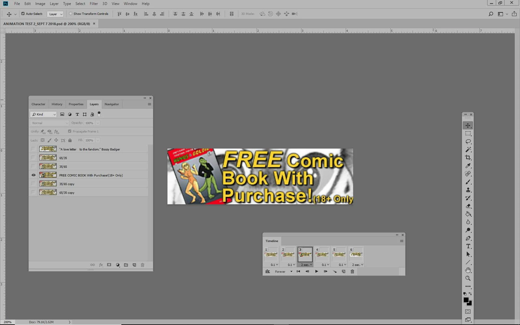Select the Dodge tool

468,230
